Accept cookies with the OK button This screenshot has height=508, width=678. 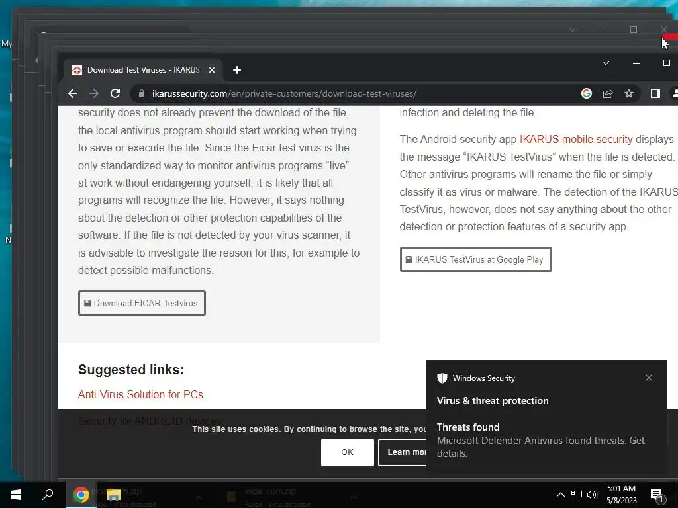(347, 452)
